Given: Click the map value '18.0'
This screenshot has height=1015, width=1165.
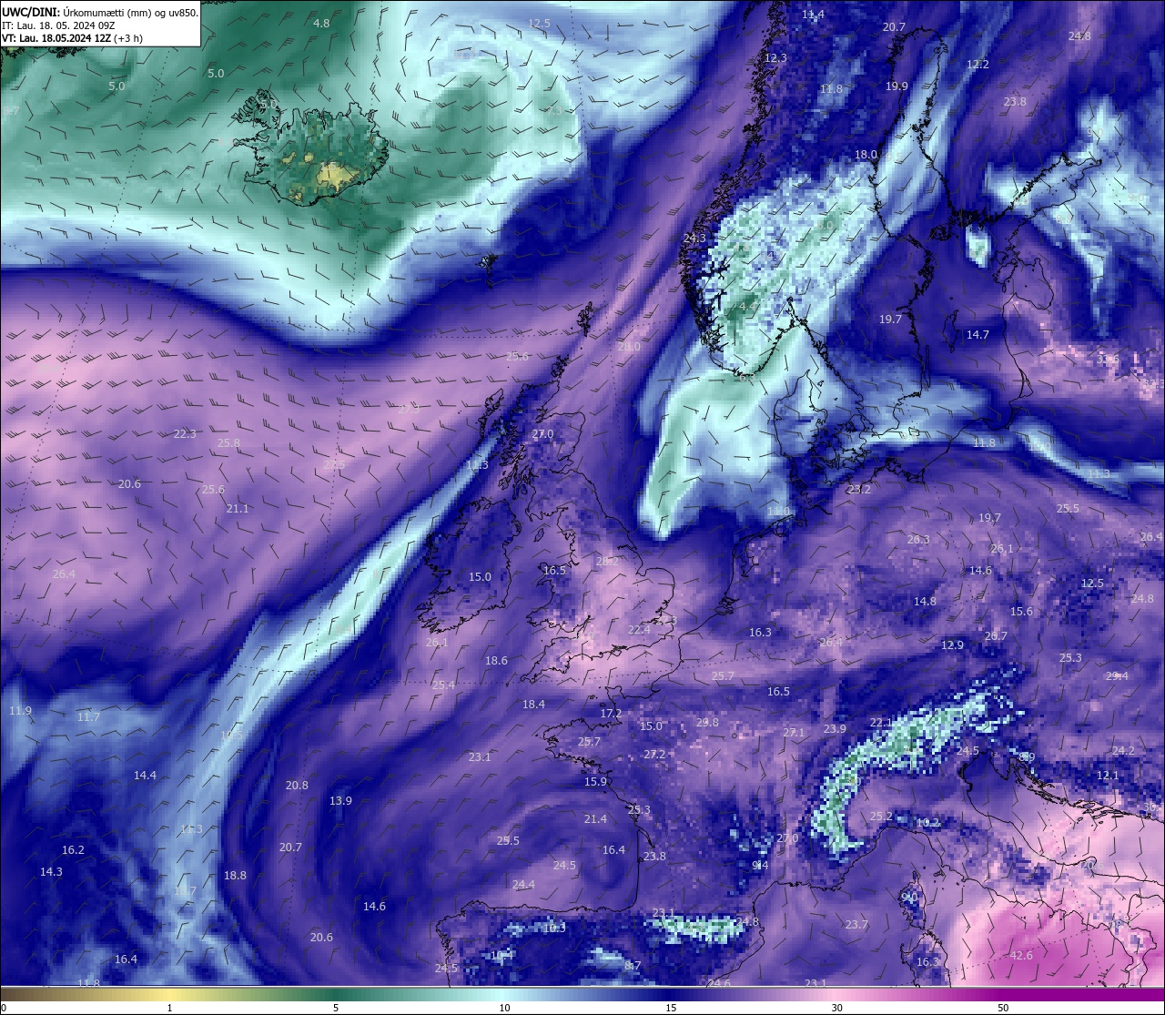Looking at the screenshot, I should click(x=866, y=154).
